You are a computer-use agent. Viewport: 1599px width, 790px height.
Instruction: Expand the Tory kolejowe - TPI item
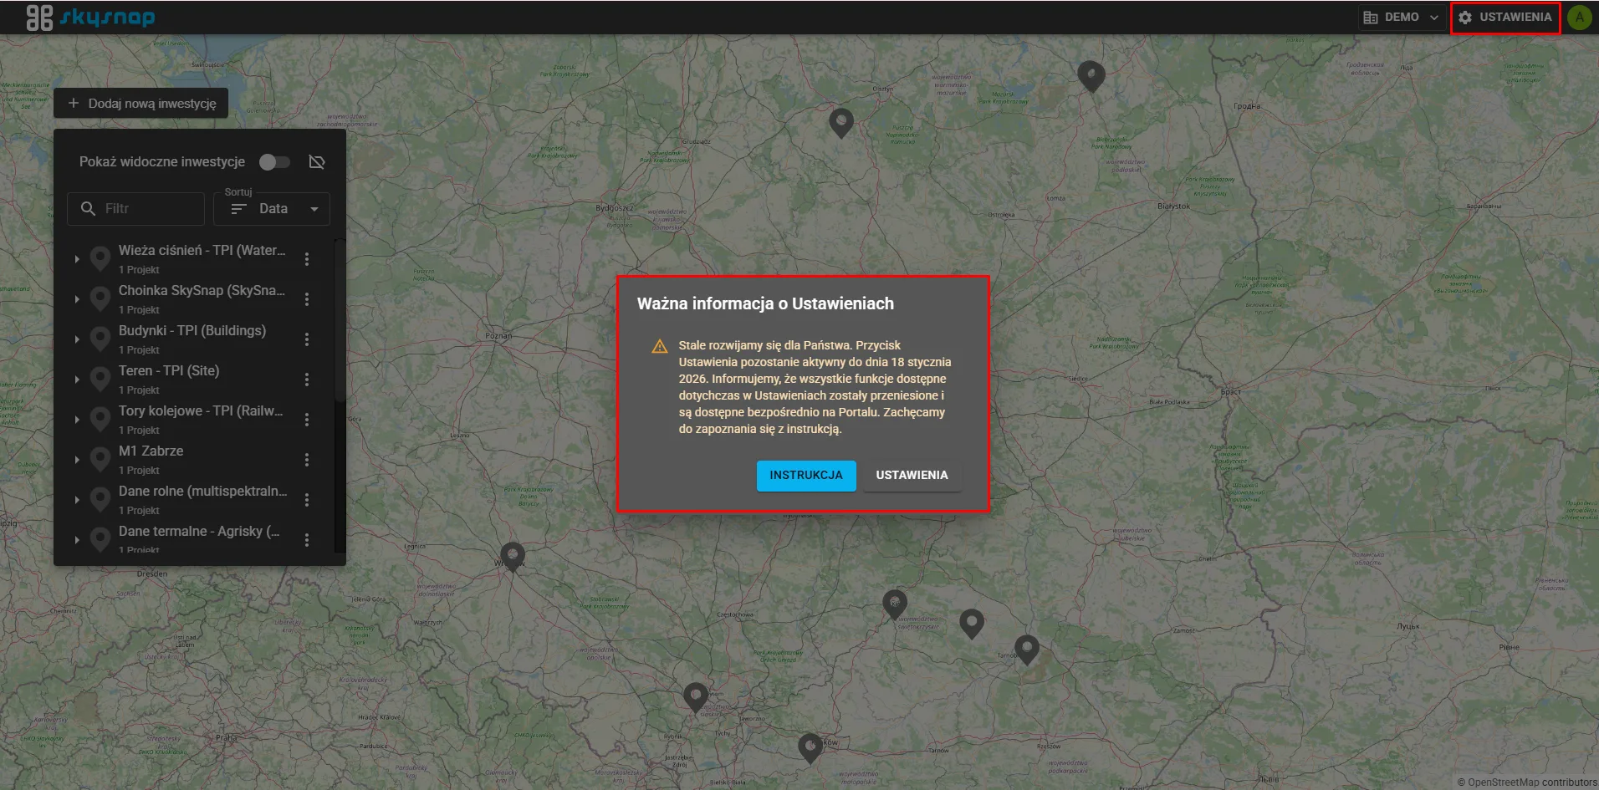(x=77, y=420)
